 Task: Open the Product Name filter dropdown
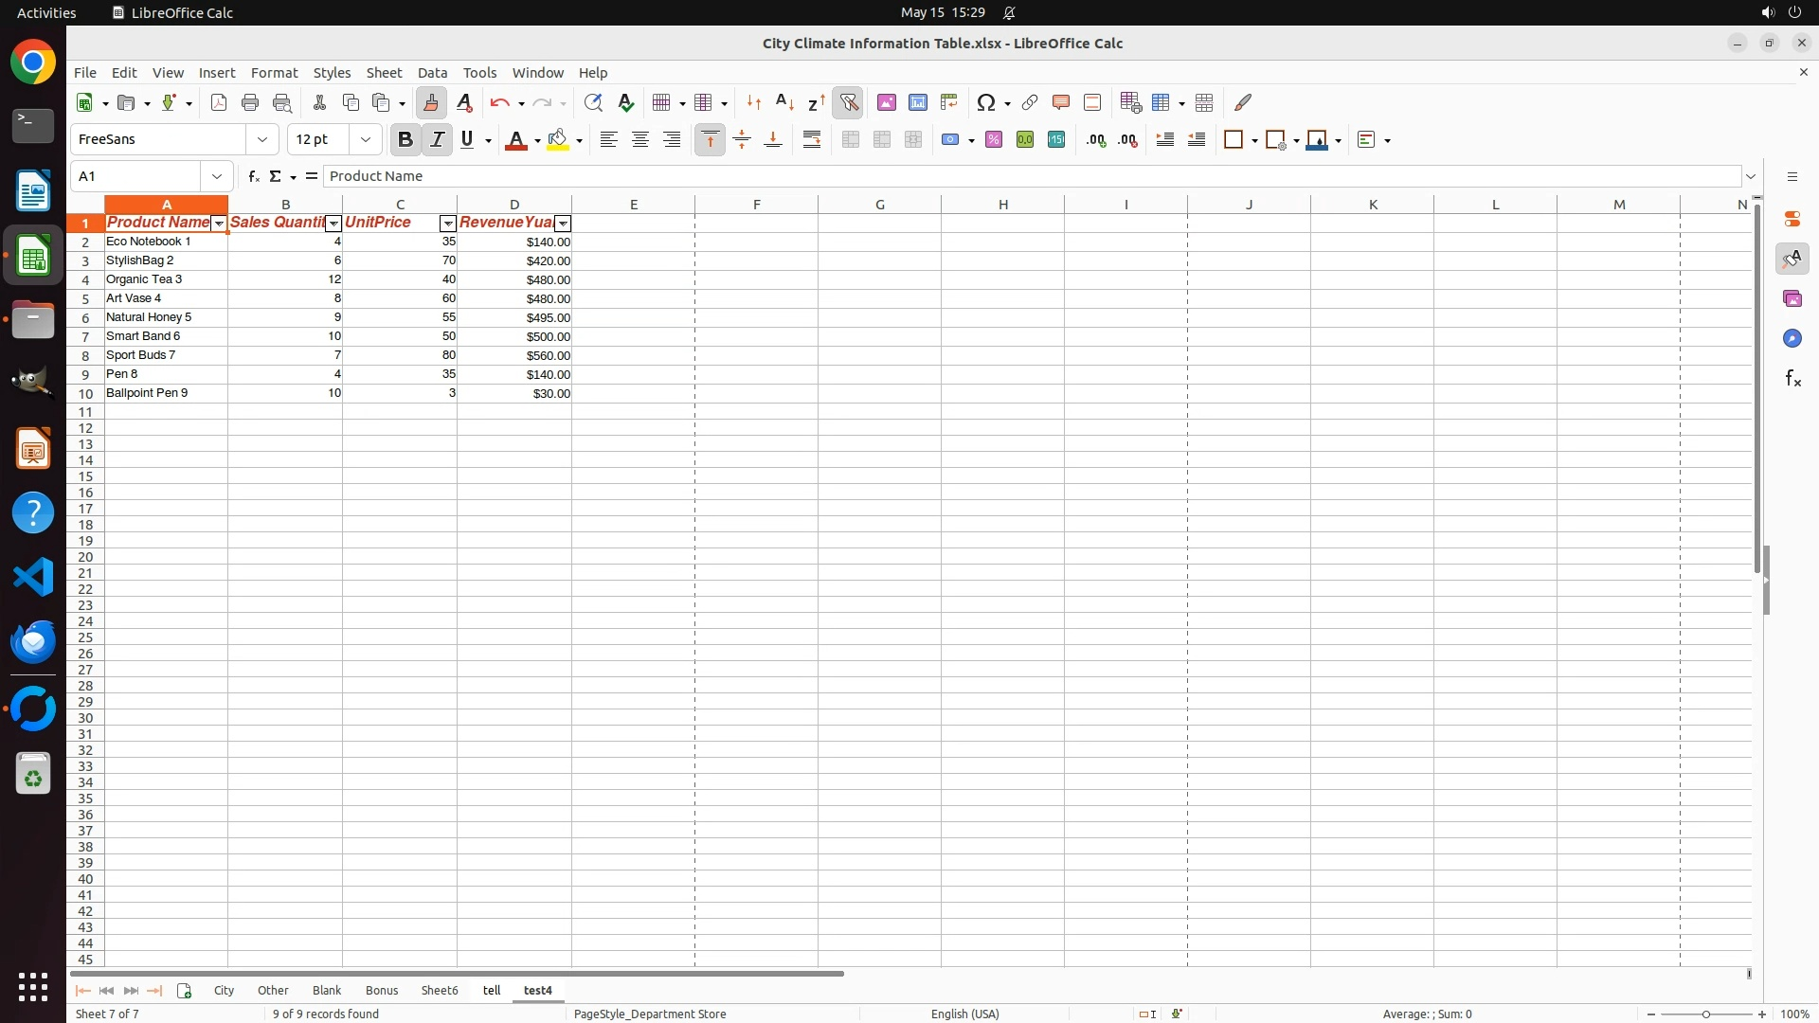219,224
